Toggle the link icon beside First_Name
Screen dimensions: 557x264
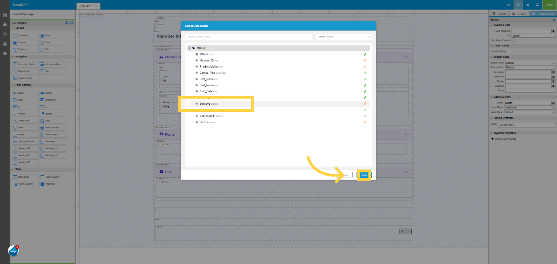[365, 79]
